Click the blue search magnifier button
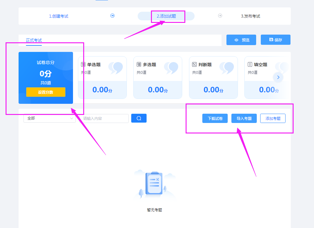The image size is (314, 228). (139, 118)
